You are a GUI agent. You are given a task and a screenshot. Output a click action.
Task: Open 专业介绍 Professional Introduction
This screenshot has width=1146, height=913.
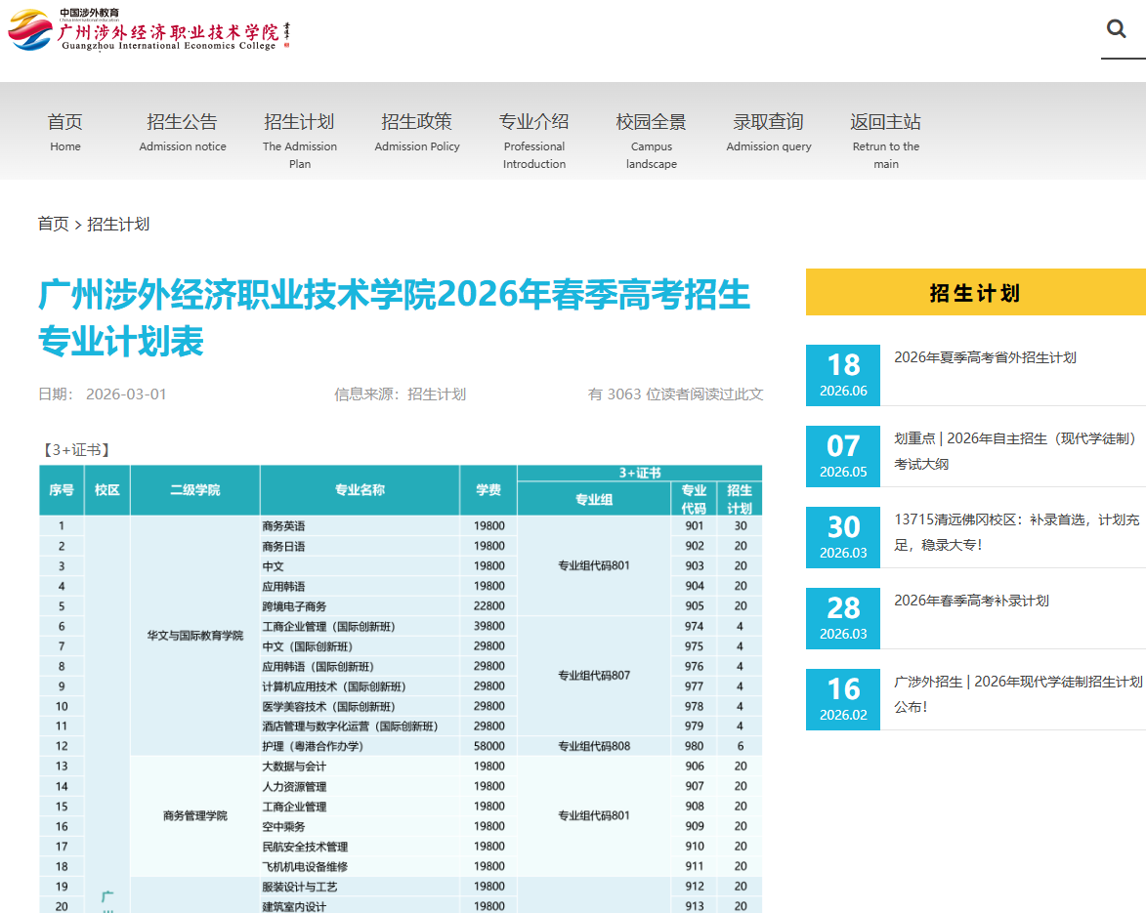(534, 141)
